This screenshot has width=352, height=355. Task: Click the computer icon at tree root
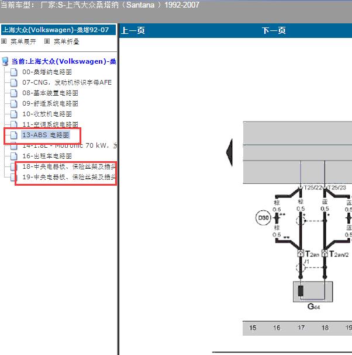pyautogui.click(x=5, y=61)
